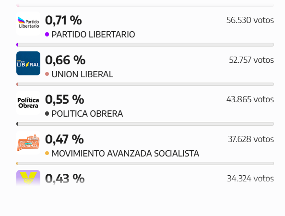Click the 34.324 votos count
This screenshot has height=216, width=285.
pos(250,179)
